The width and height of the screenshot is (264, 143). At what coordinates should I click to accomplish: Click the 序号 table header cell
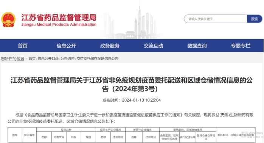15,135
